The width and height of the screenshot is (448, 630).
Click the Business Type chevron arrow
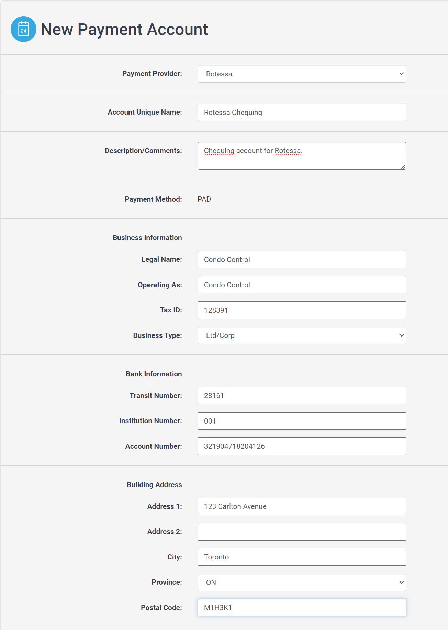click(x=401, y=335)
